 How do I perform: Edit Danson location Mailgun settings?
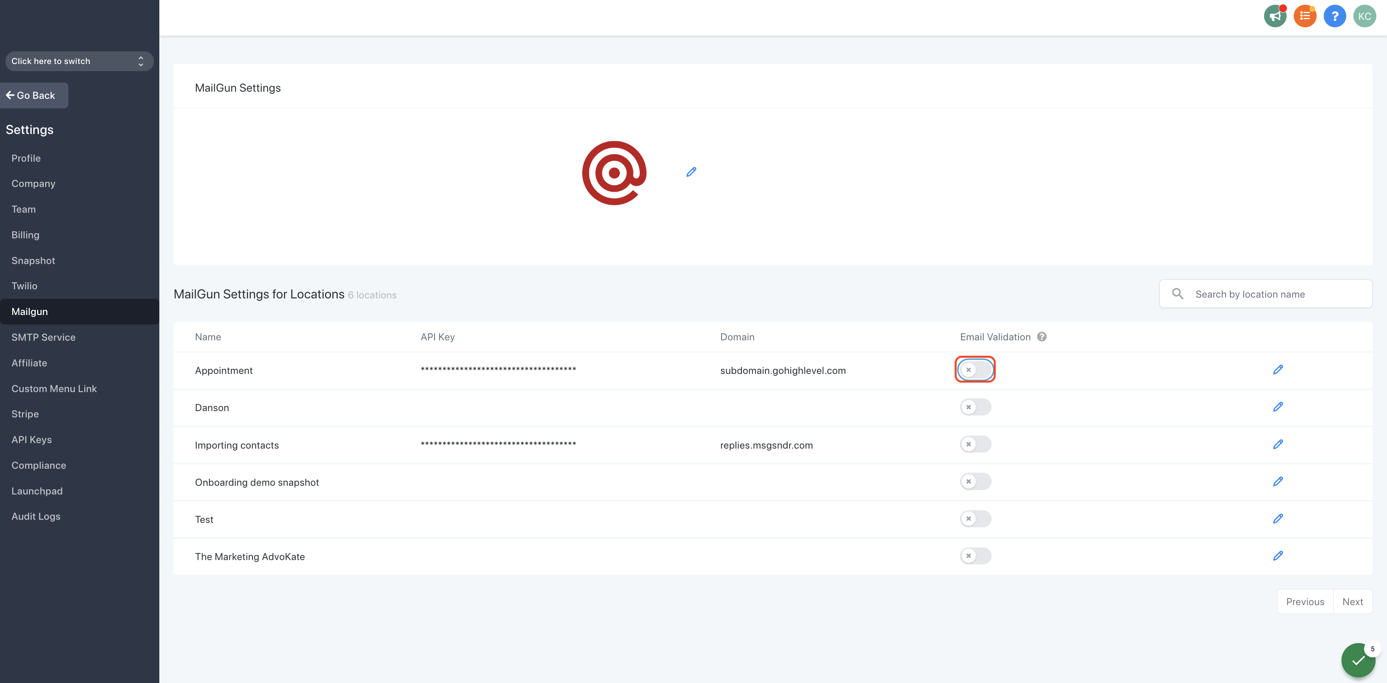[x=1278, y=407]
